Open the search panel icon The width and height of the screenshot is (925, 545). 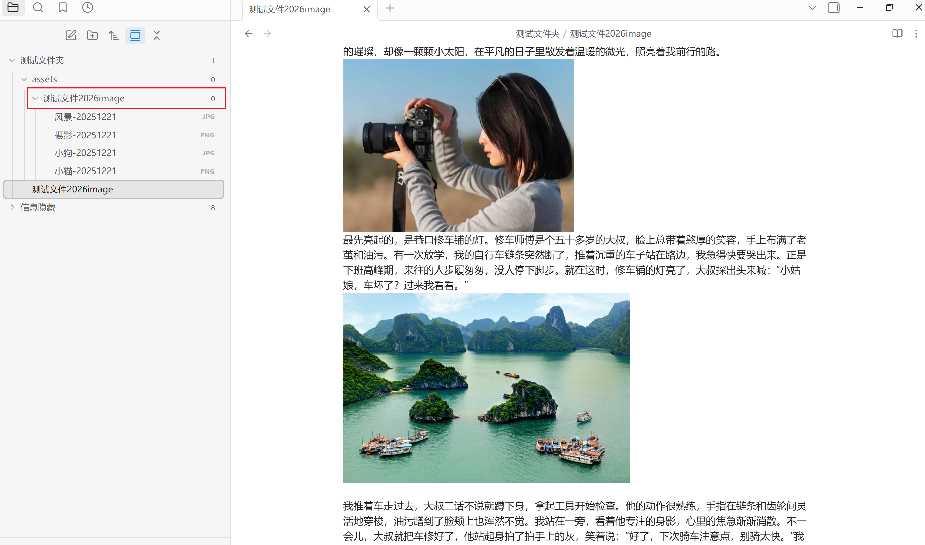38,7
